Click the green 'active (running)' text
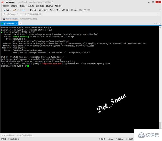162x141 pixels. point(21,37)
